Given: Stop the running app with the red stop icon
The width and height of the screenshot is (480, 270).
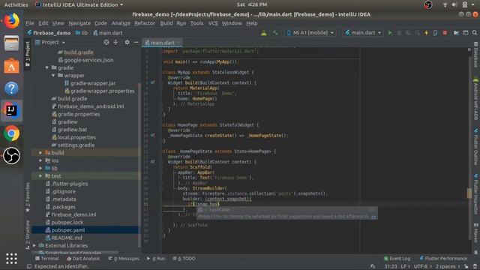Looking at the screenshot, I should coord(445,33).
